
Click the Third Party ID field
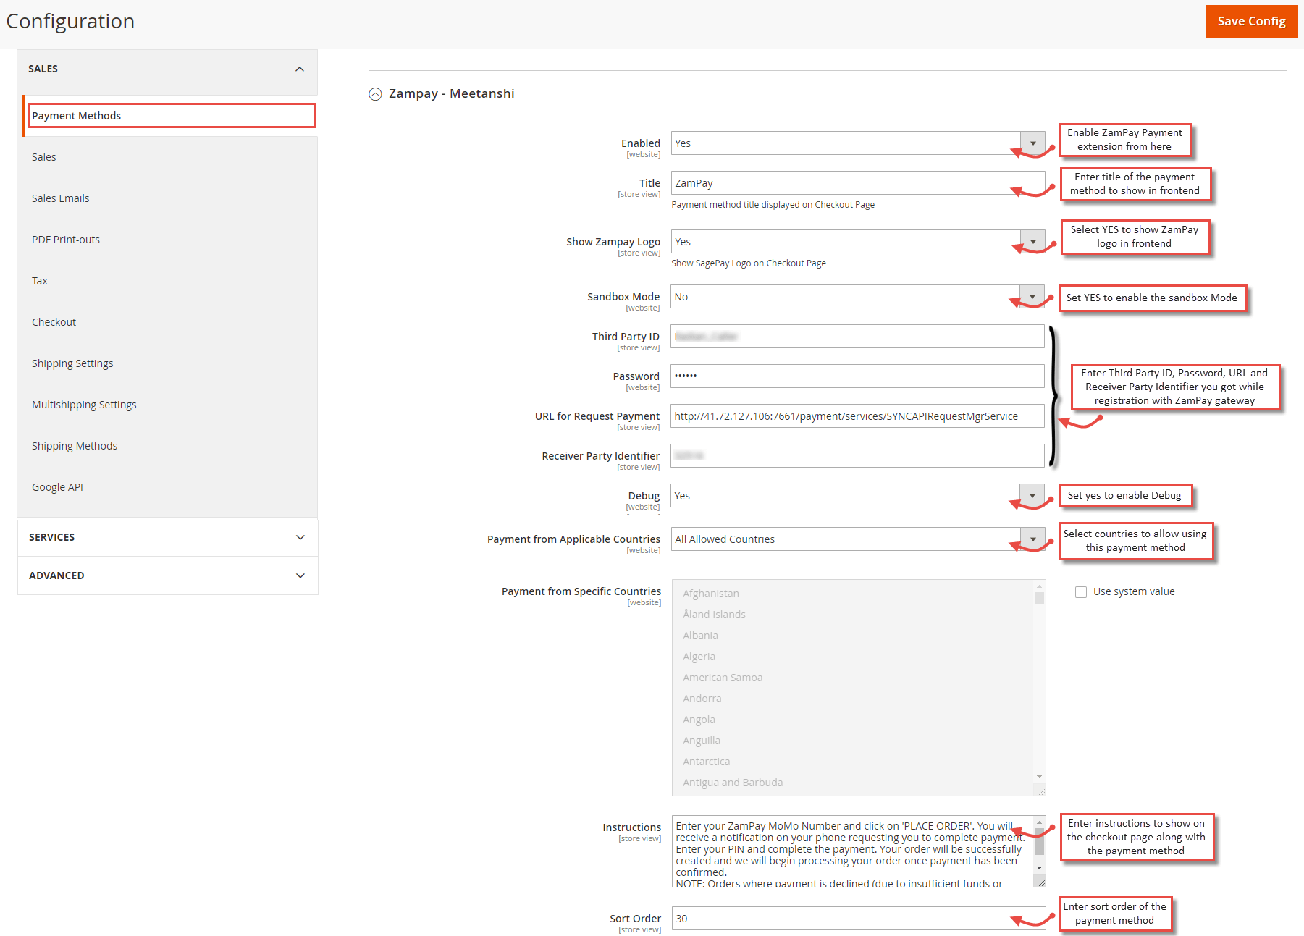coord(857,337)
